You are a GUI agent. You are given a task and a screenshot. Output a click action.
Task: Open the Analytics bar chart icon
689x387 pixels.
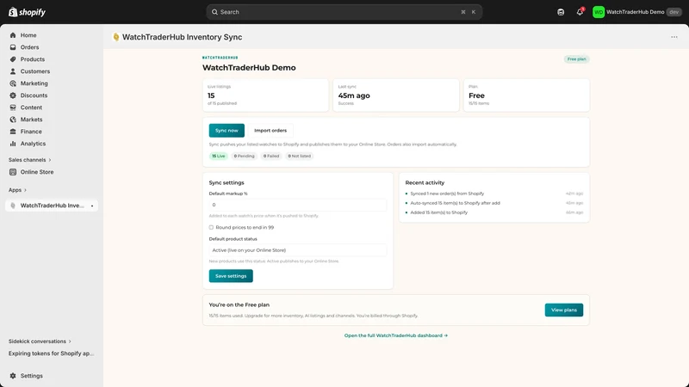[x=13, y=144]
